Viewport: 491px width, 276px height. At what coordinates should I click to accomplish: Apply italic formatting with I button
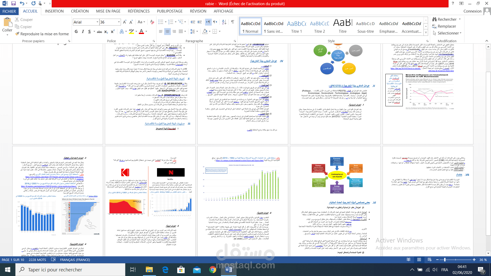[83, 31]
